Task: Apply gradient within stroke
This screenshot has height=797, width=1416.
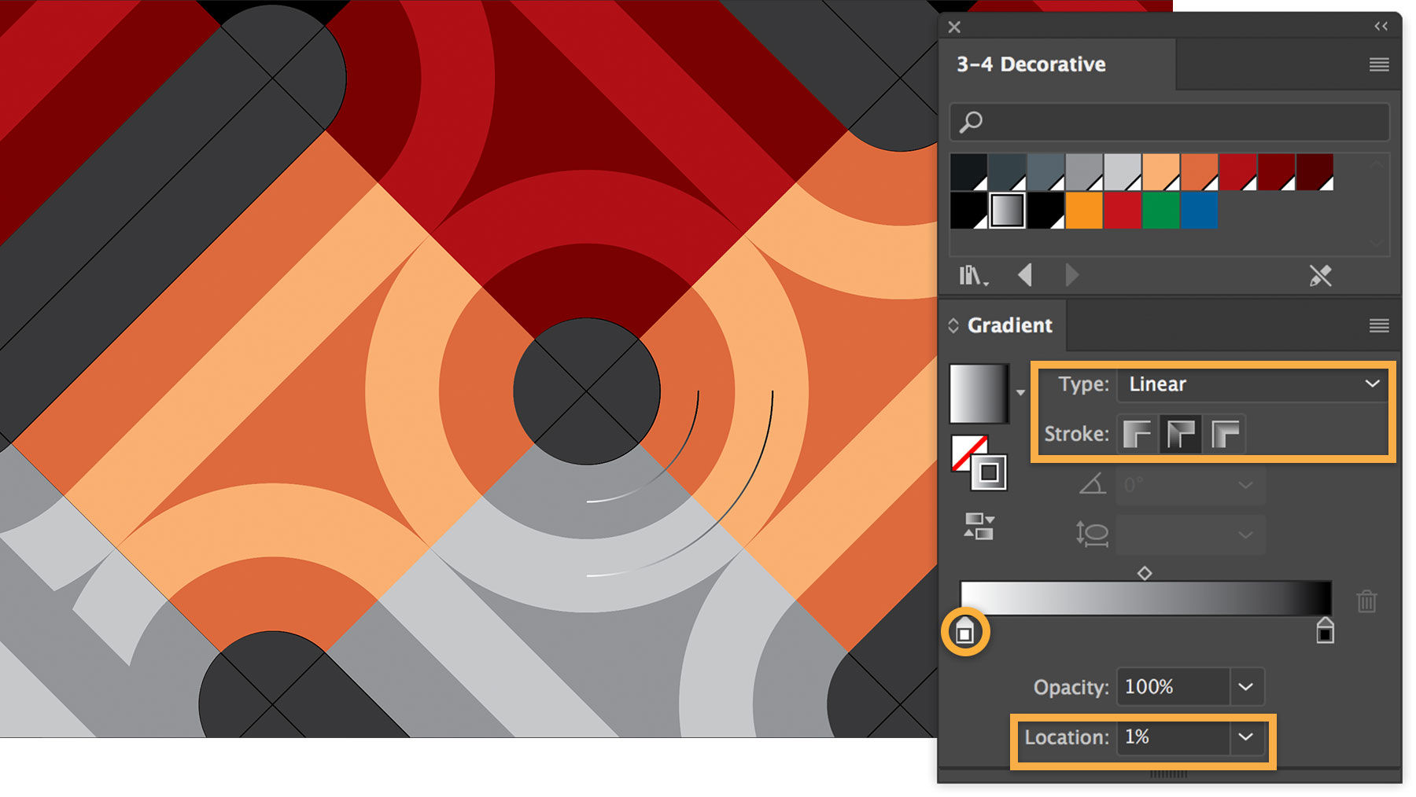Action: coord(1136,435)
